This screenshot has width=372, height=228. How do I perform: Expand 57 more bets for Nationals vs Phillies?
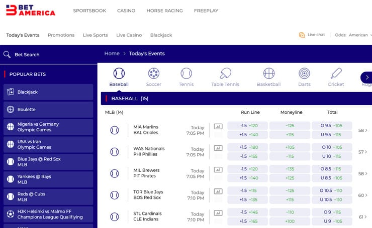(x=363, y=152)
